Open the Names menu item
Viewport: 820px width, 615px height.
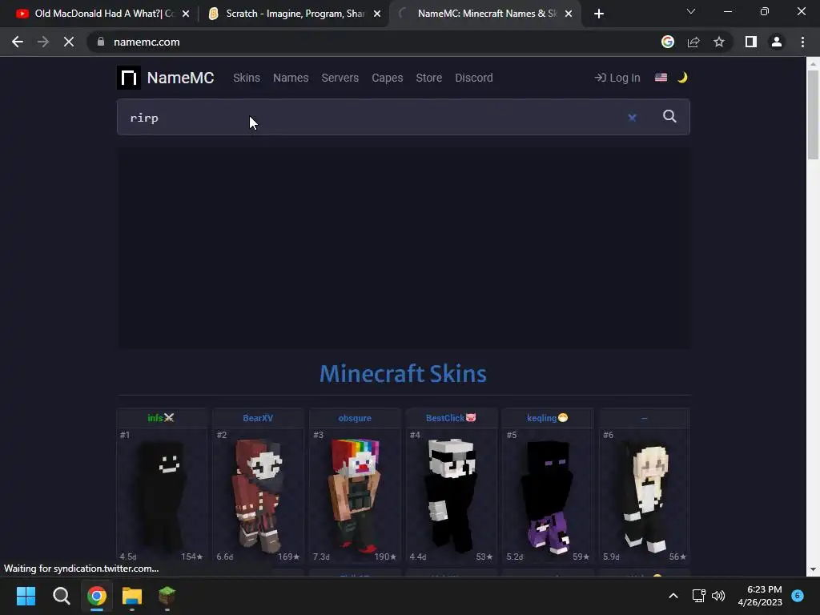click(x=291, y=78)
